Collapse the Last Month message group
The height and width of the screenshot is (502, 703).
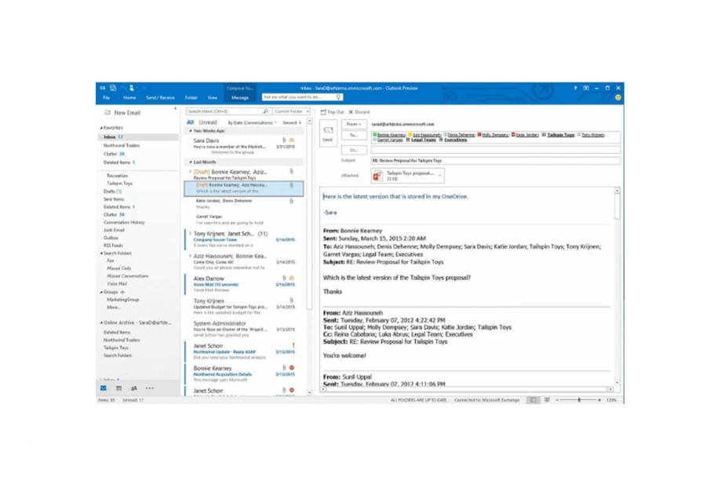[191, 162]
